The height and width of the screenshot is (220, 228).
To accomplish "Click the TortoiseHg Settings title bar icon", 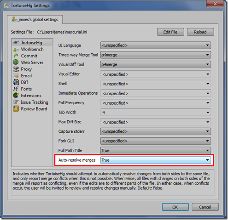I will tap(6, 6).
